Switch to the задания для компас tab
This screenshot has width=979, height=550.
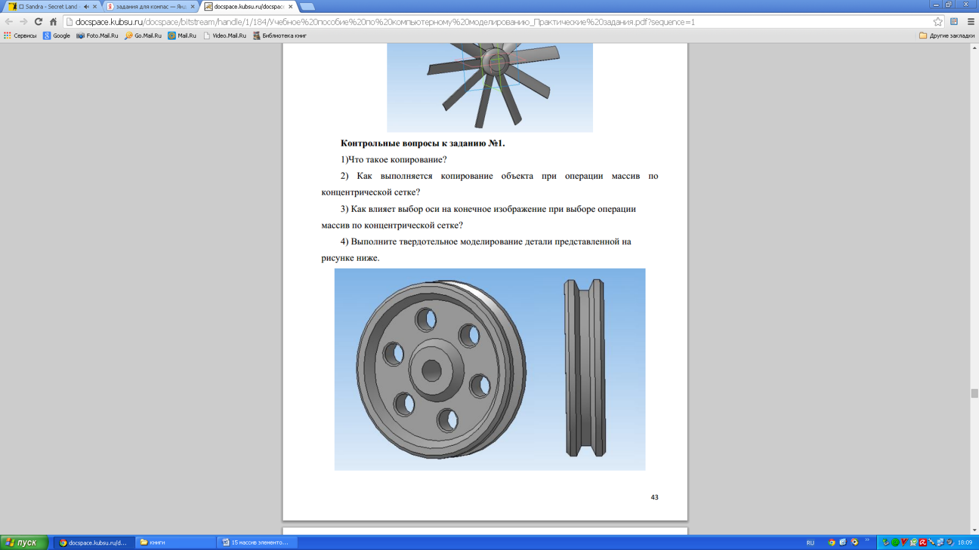pos(150,7)
